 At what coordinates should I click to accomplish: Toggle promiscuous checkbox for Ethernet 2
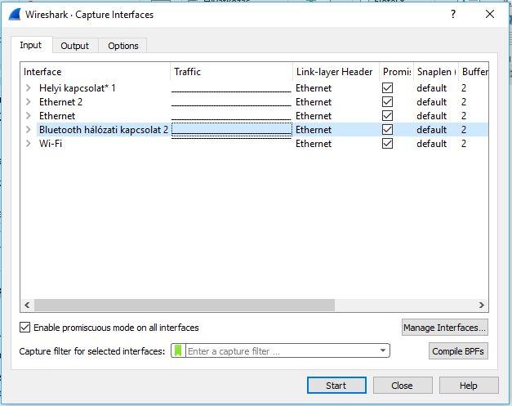(387, 102)
